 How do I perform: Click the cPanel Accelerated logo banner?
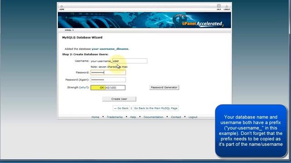145,20
